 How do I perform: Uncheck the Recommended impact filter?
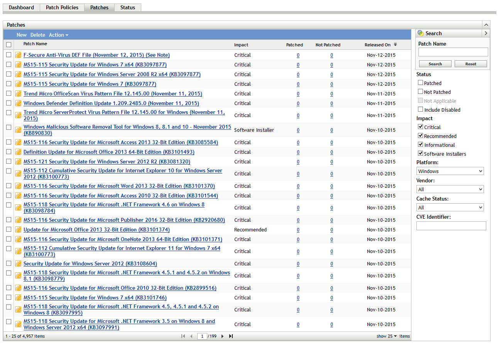click(x=421, y=136)
